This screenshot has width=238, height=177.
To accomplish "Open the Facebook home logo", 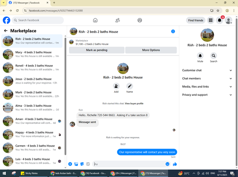I will [x=7, y=20].
